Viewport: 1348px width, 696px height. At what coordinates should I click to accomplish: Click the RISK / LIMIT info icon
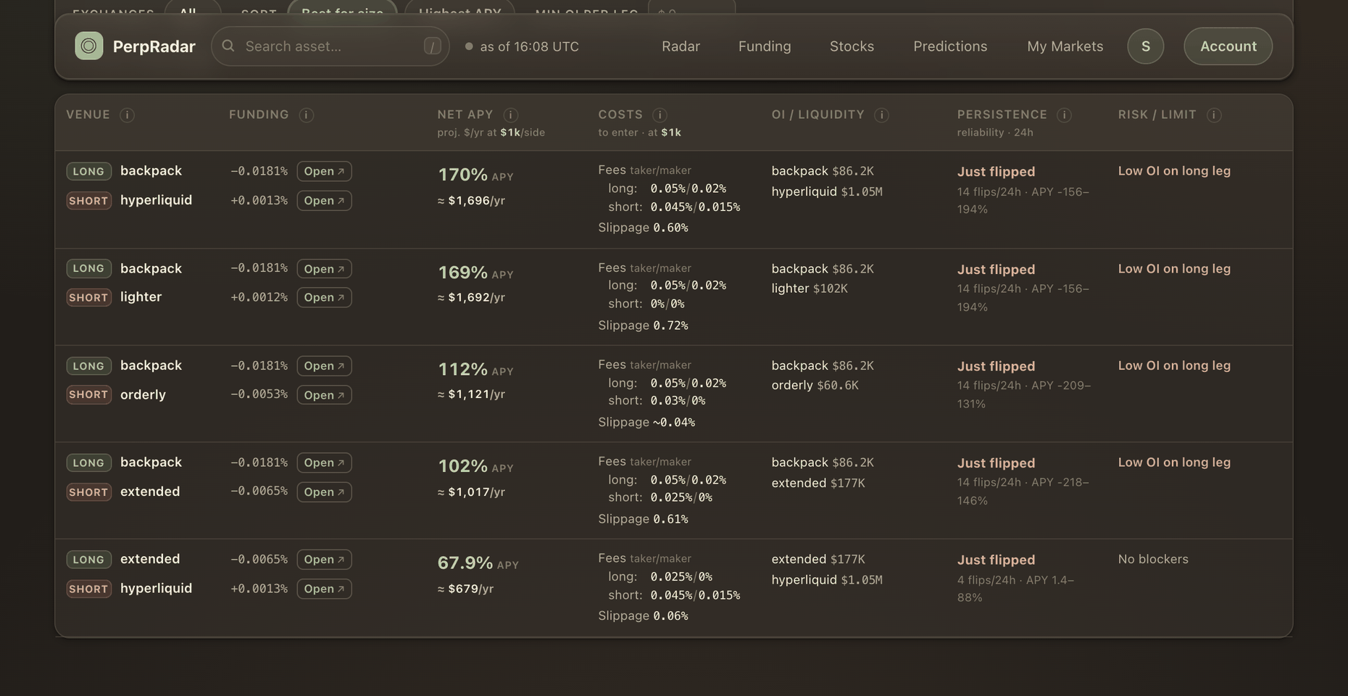coord(1215,115)
